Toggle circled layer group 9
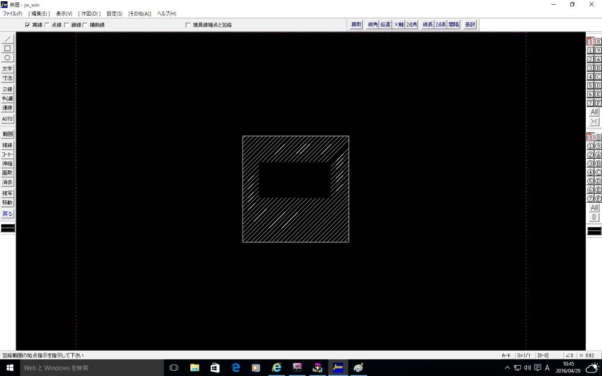The image size is (602, 376). [x=598, y=146]
